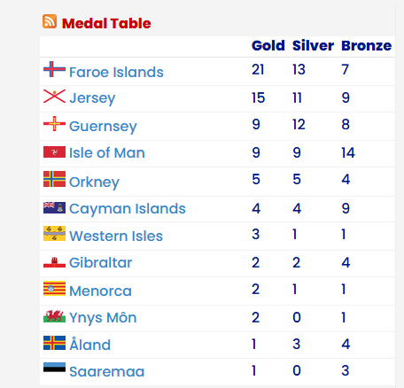Image resolution: width=404 pixels, height=388 pixels.
Task: Click the orange RSS feed icon
Action: [50, 21]
